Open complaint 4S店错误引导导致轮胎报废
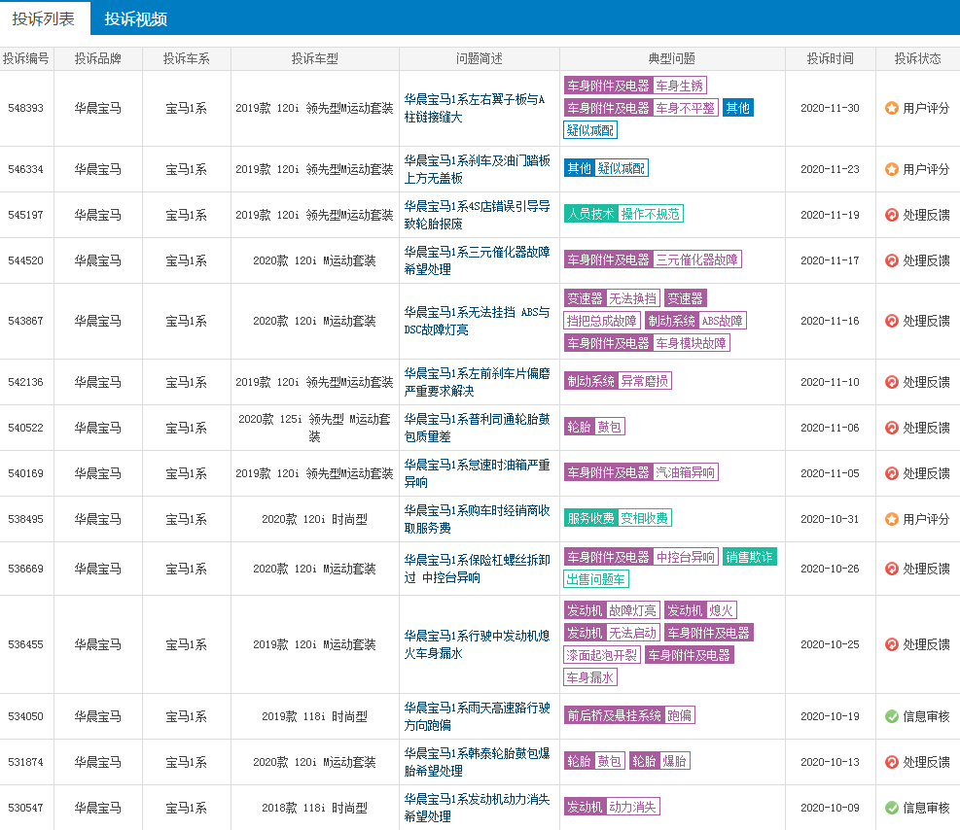Viewport: 960px width, 830px height. pyautogui.click(x=478, y=216)
